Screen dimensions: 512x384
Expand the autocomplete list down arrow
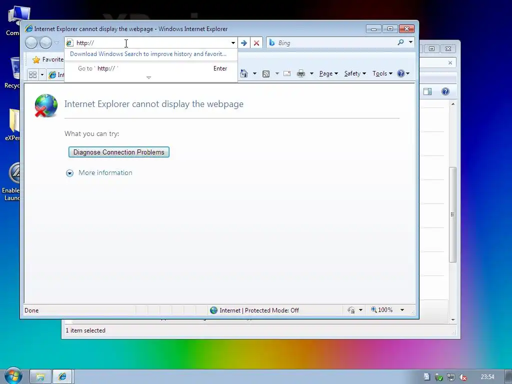pos(148,77)
